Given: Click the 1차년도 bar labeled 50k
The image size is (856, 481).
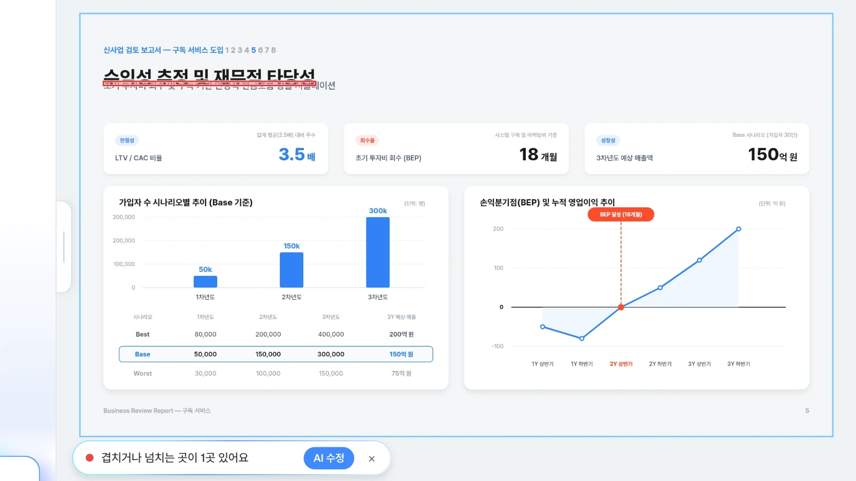Looking at the screenshot, I should pyautogui.click(x=205, y=282).
